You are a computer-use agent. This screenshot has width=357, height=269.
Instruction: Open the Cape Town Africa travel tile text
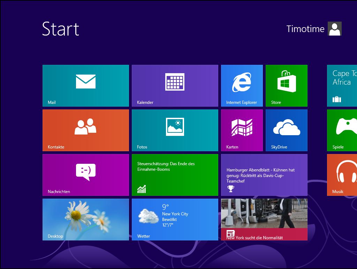(344, 78)
